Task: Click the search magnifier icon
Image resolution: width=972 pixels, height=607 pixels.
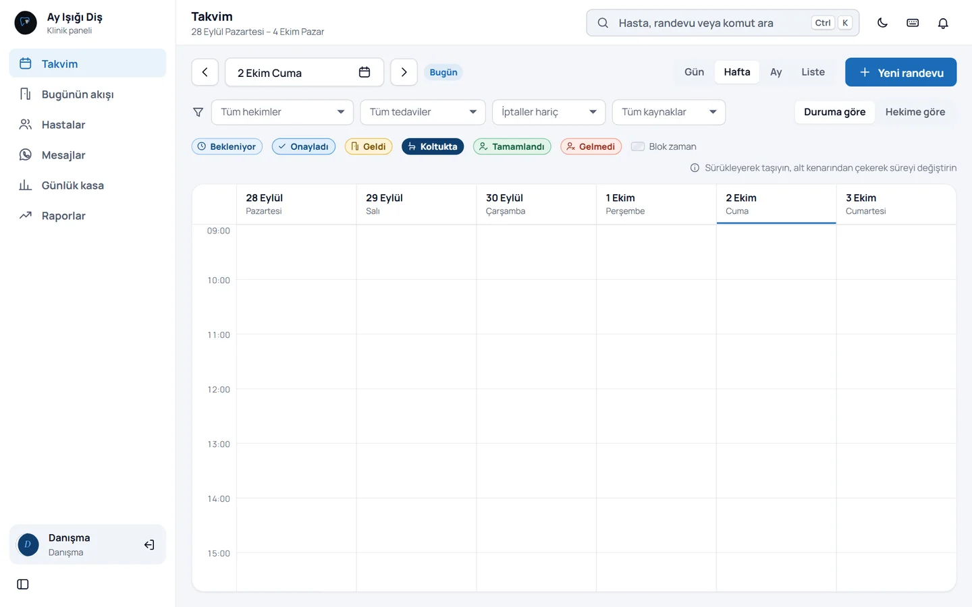Action: click(603, 23)
